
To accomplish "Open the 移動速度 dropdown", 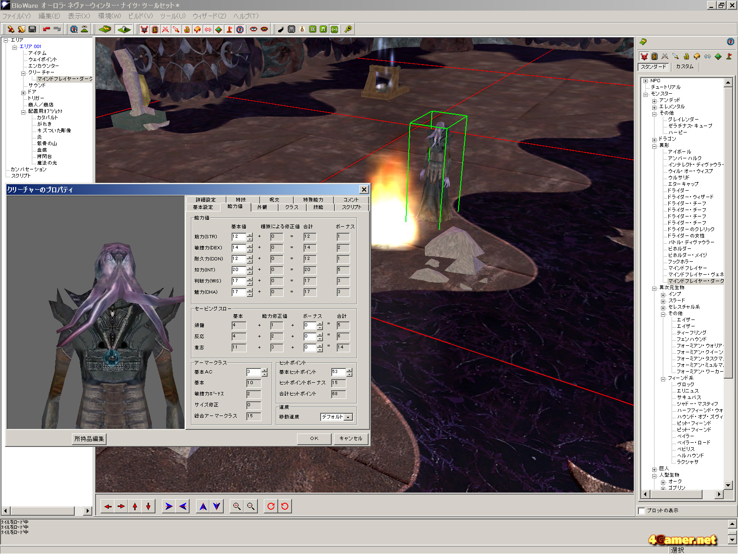I will (x=348, y=417).
